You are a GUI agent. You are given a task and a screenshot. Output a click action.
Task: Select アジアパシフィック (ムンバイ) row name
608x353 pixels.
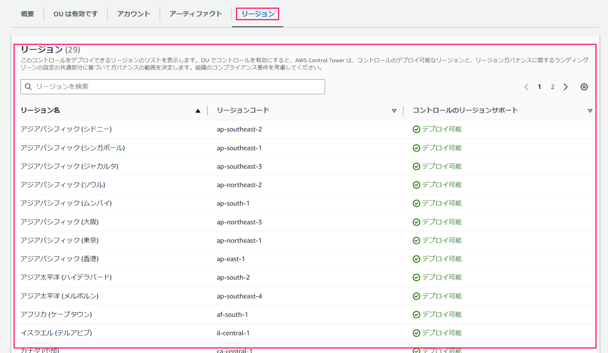pos(66,203)
